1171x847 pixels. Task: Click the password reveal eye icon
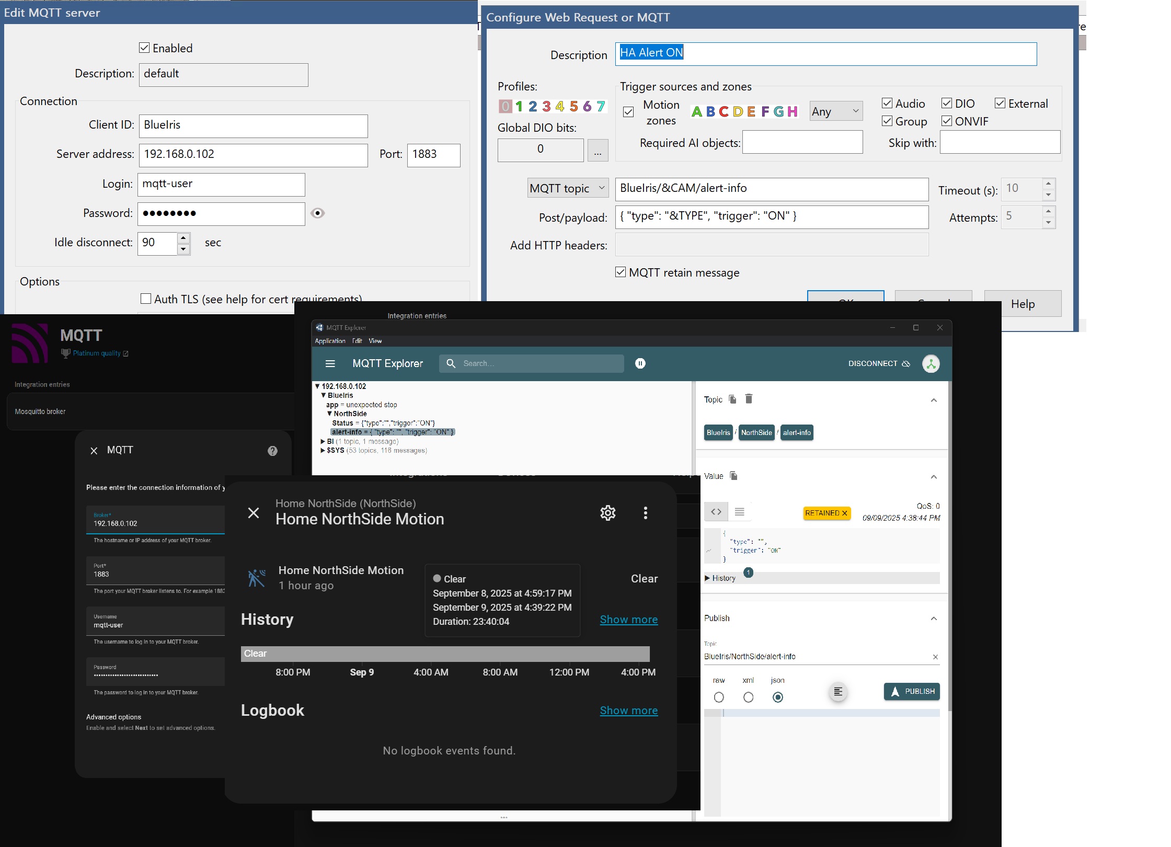[317, 213]
